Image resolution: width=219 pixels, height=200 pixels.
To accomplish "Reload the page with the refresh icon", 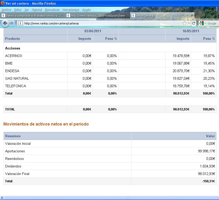I will click(194, 23).
